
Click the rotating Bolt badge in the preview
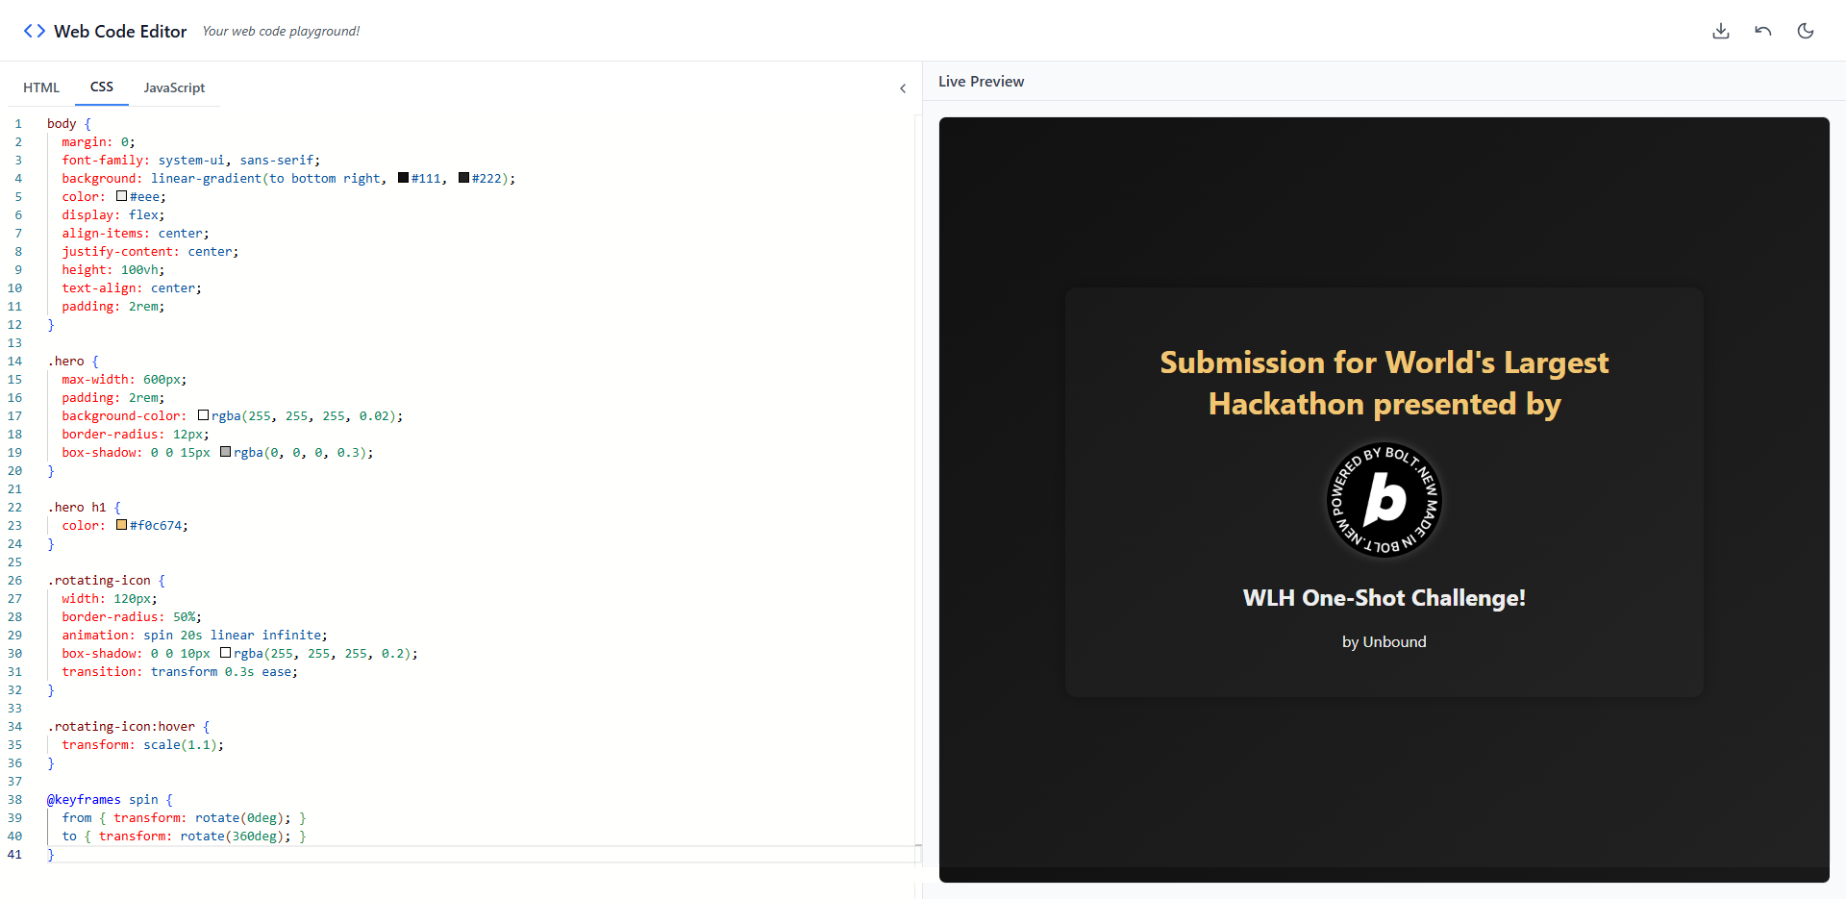[1384, 500]
